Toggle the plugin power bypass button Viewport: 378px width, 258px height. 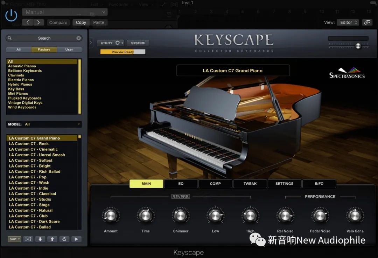pos(11,15)
